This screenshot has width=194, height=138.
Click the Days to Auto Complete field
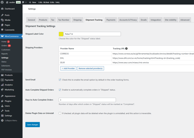pos(87,100)
